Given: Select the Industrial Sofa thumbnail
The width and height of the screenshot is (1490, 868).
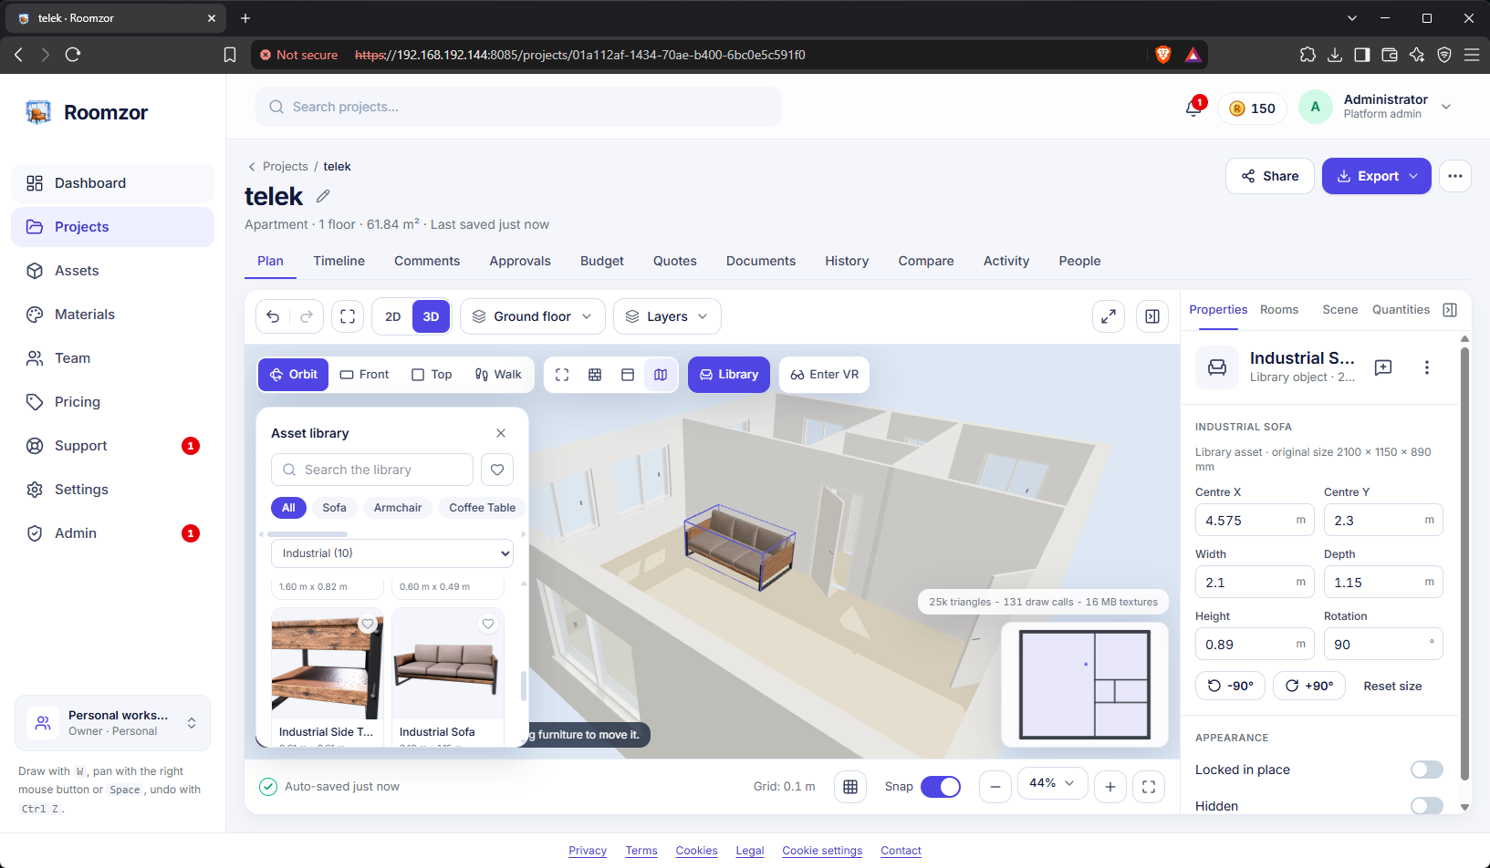Looking at the screenshot, I should tap(448, 663).
